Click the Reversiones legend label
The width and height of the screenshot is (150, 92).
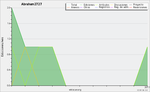(140, 7)
